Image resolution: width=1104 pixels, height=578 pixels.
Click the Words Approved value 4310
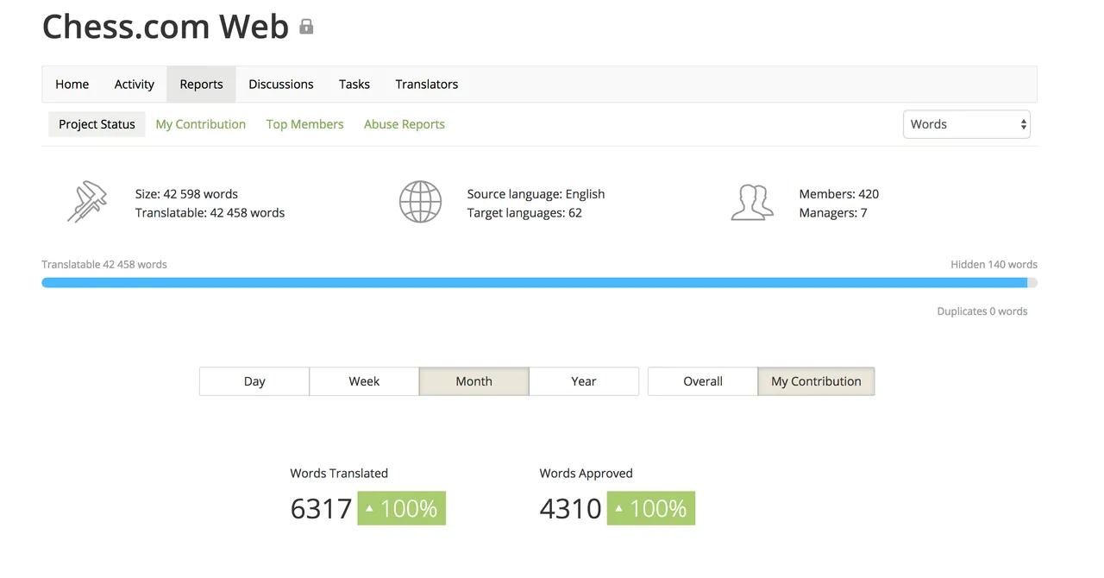pos(570,509)
